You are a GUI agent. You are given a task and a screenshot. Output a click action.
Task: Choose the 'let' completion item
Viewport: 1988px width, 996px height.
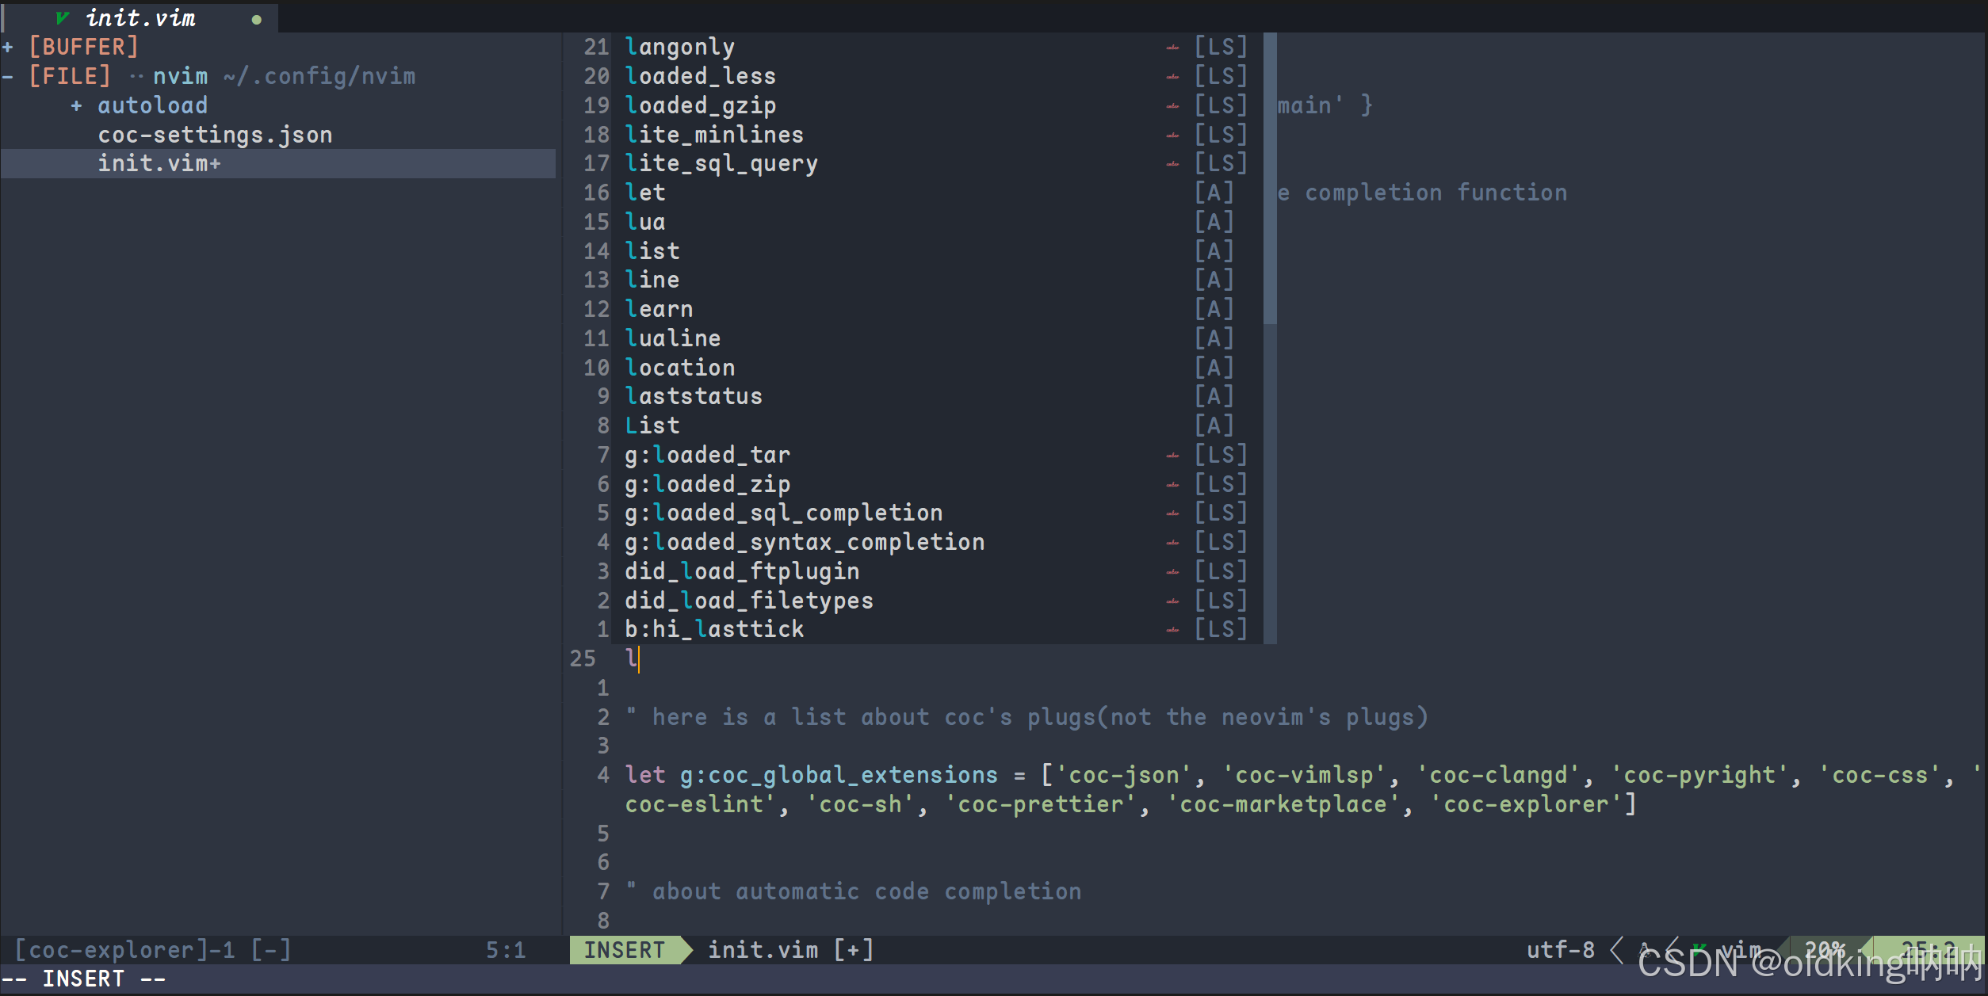(645, 193)
